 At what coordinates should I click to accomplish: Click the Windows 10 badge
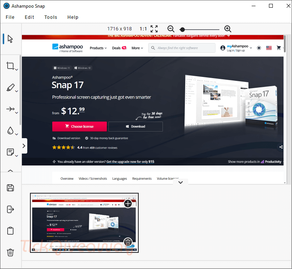[83, 68]
